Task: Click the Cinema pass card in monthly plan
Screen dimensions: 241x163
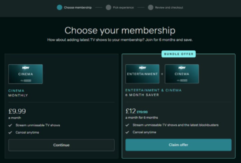Action: coord(26,74)
